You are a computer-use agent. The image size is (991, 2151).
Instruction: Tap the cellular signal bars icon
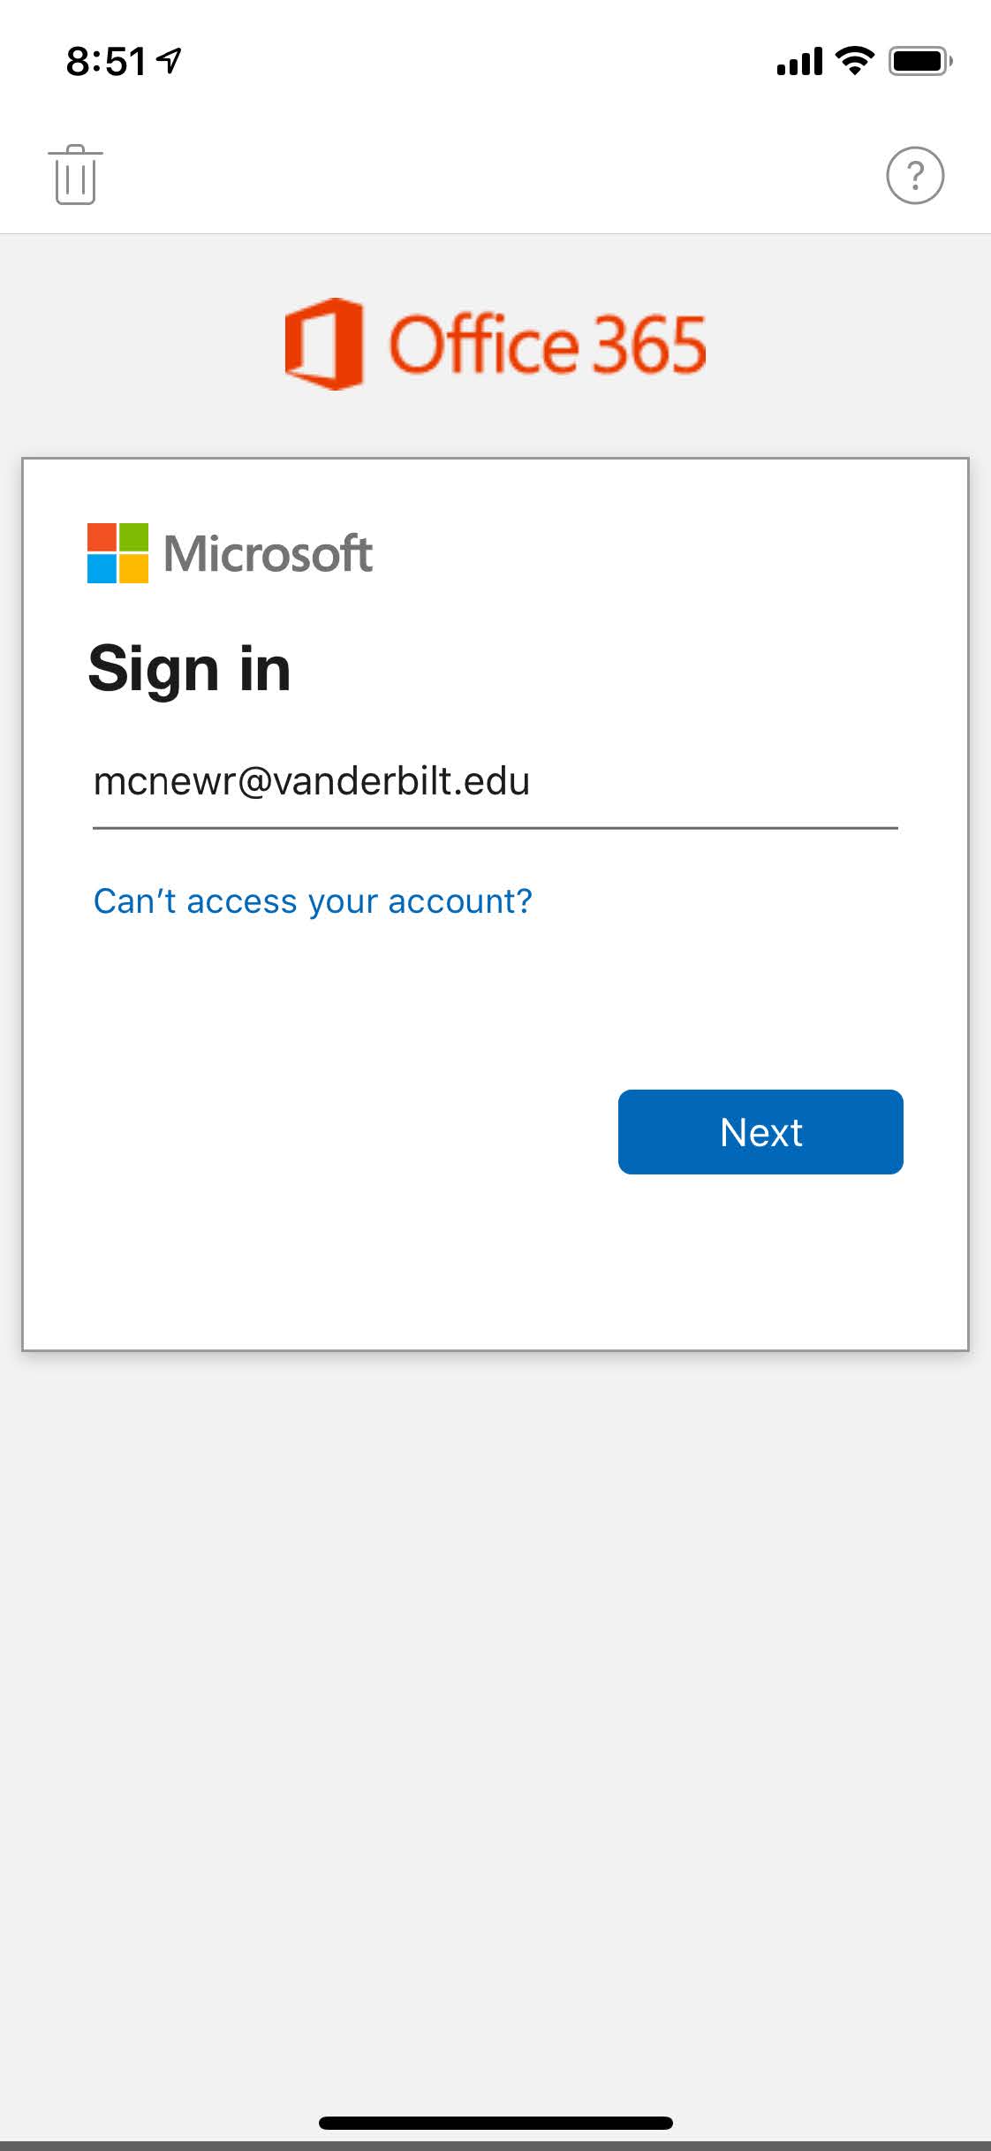click(x=799, y=61)
